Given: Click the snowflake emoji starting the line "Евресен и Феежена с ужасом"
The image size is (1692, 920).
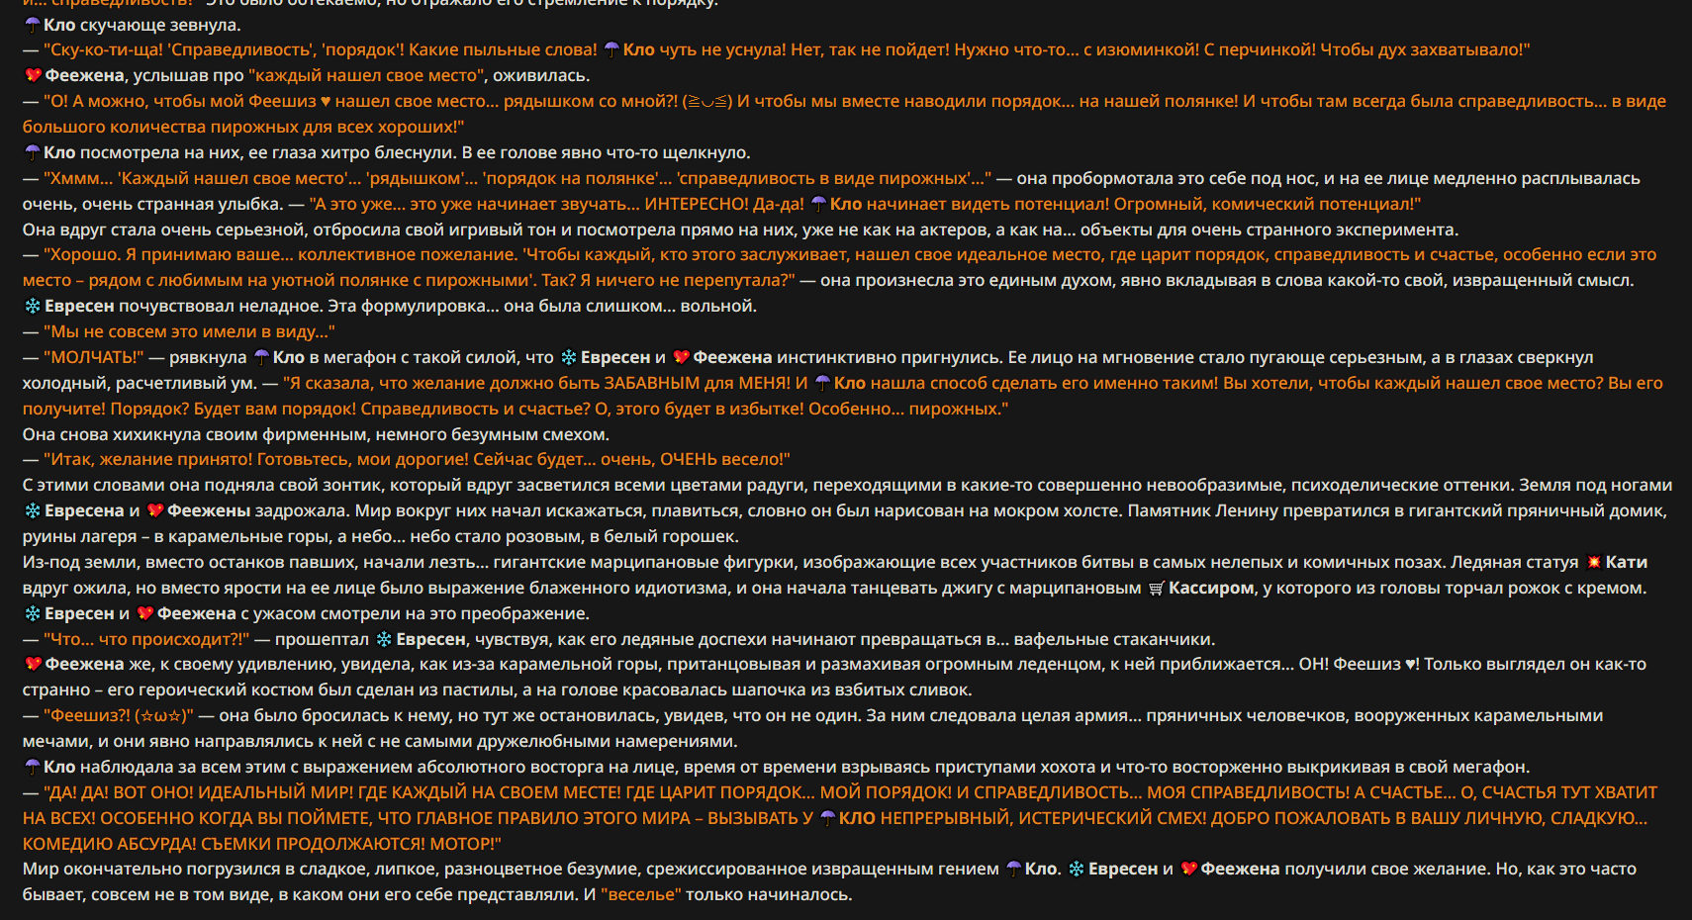Looking at the screenshot, I should [x=33, y=613].
